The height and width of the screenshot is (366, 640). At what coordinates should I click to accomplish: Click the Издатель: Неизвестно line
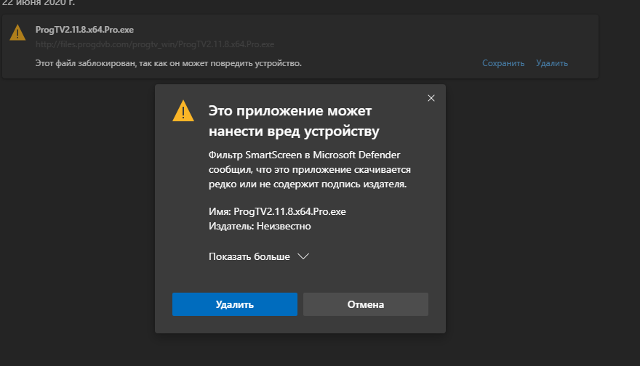coord(260,226)
